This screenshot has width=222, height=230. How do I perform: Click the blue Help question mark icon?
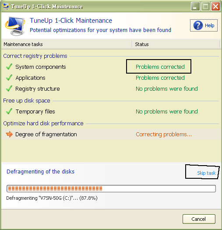click(198, 25)
